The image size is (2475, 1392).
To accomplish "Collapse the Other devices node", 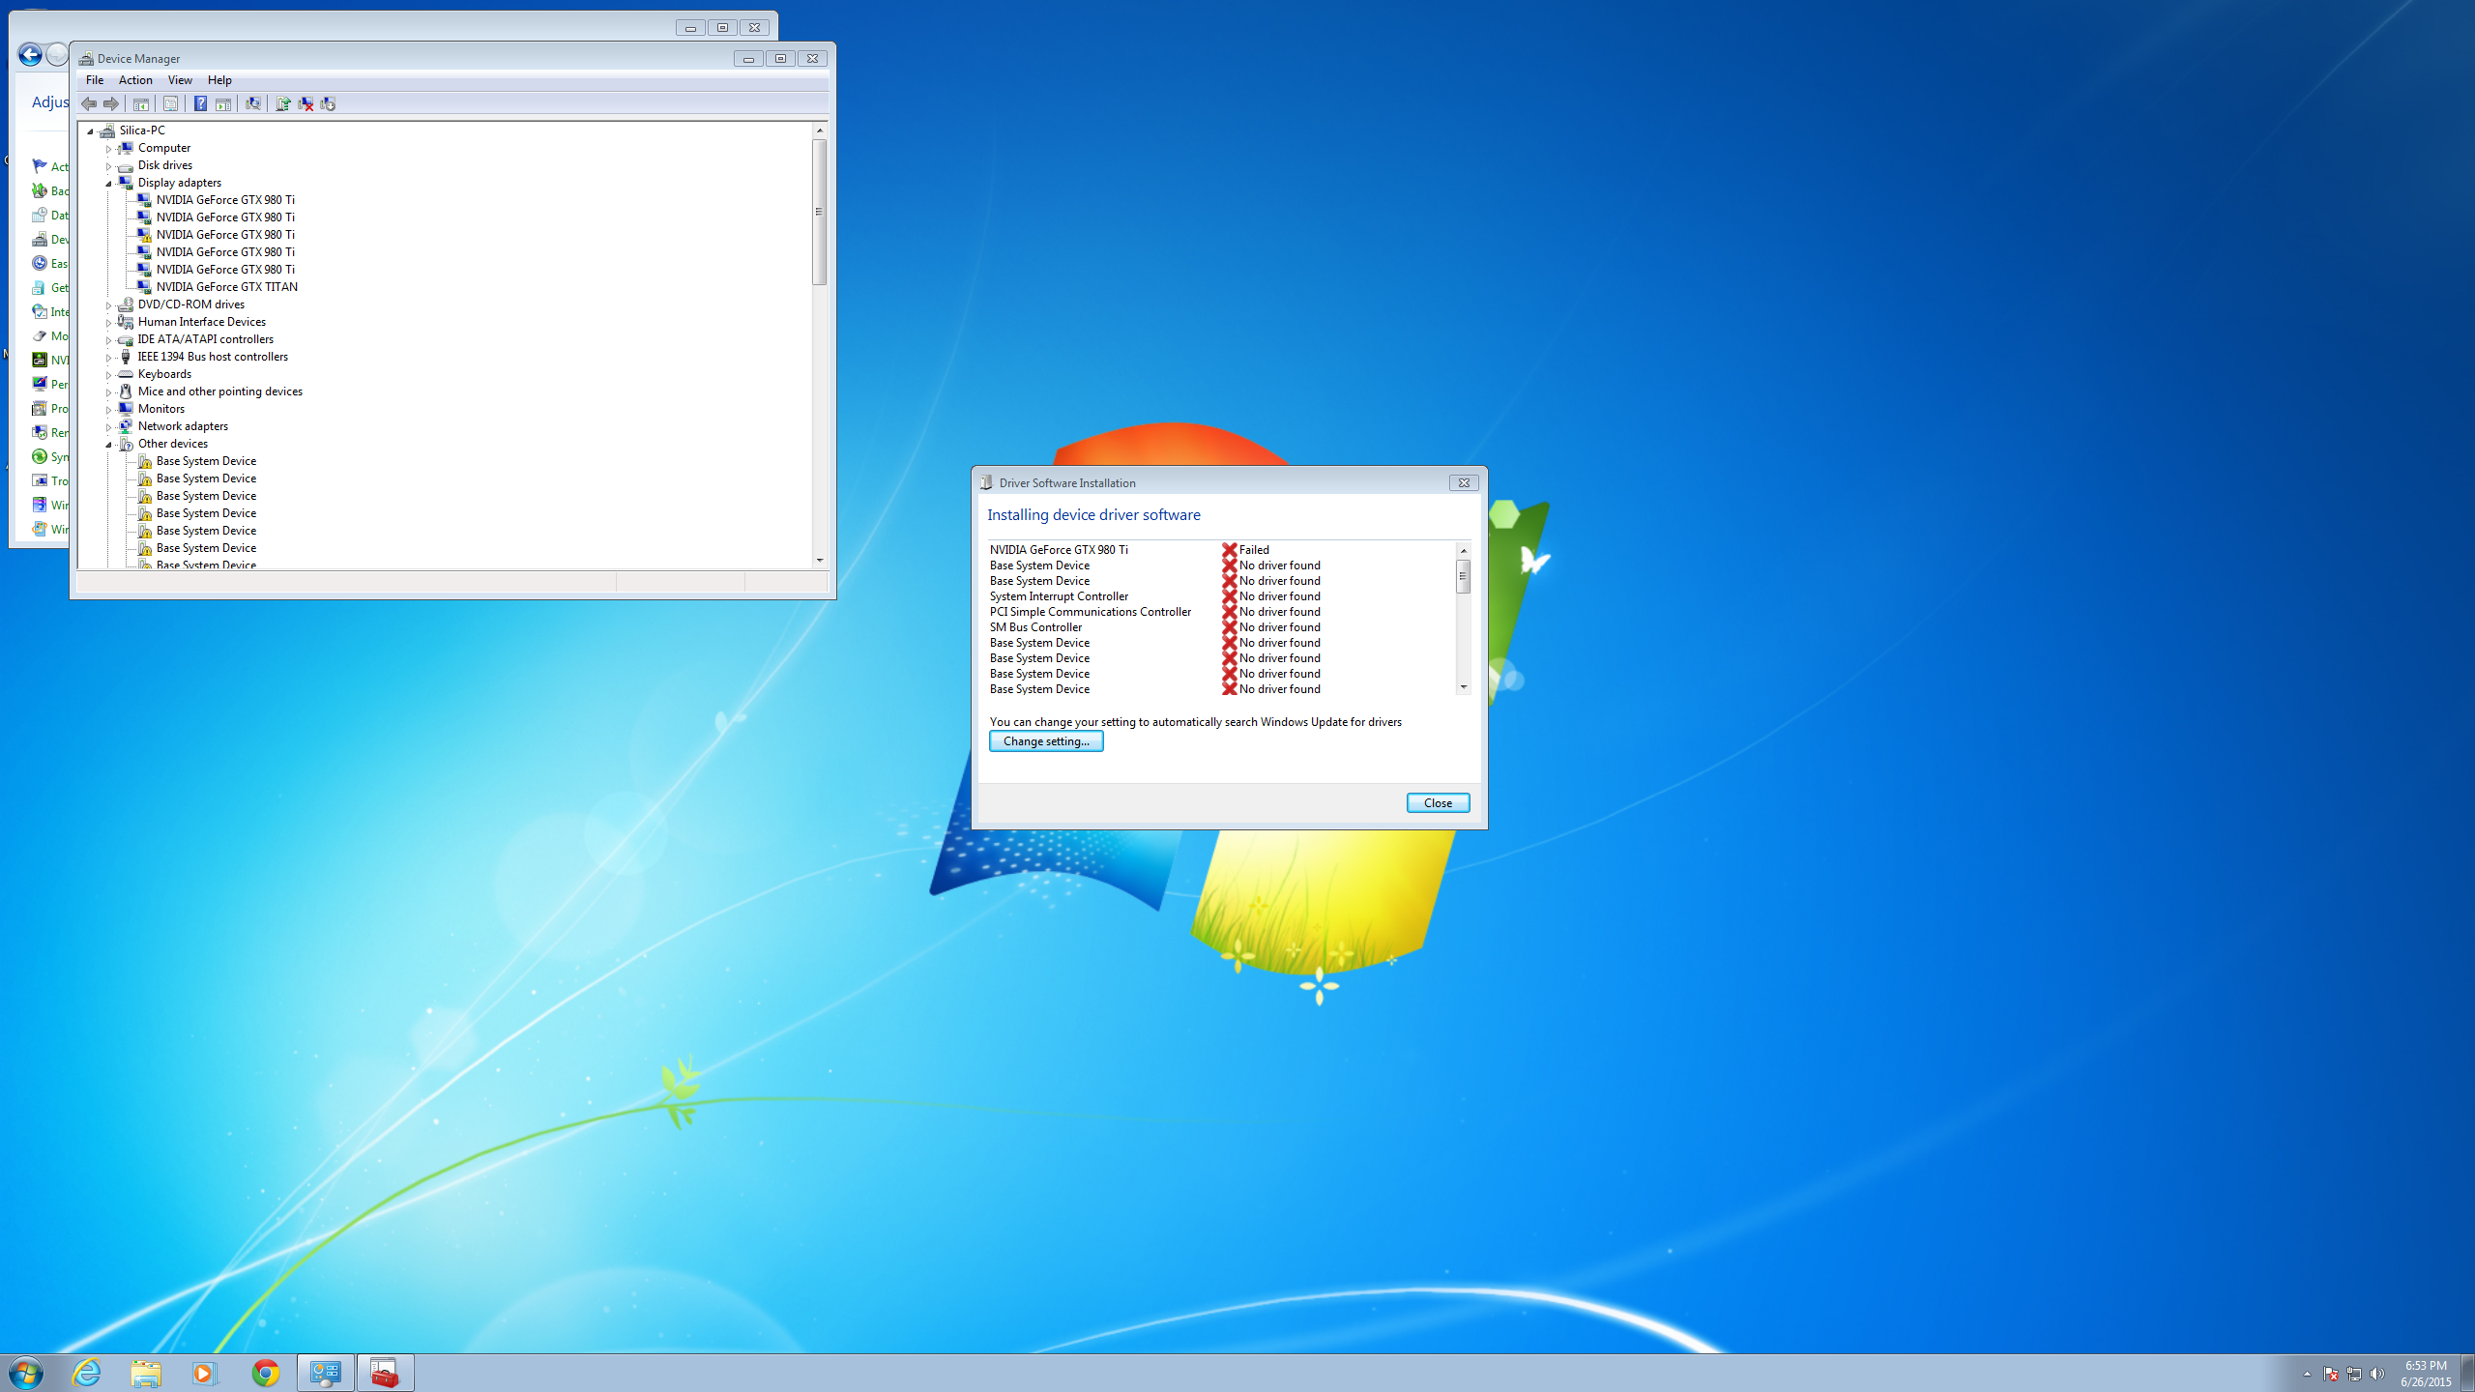I will 108,444.
